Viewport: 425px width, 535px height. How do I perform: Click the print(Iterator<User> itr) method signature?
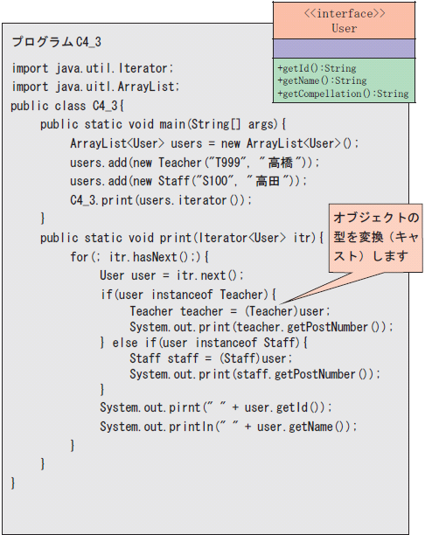click(182, 238)
